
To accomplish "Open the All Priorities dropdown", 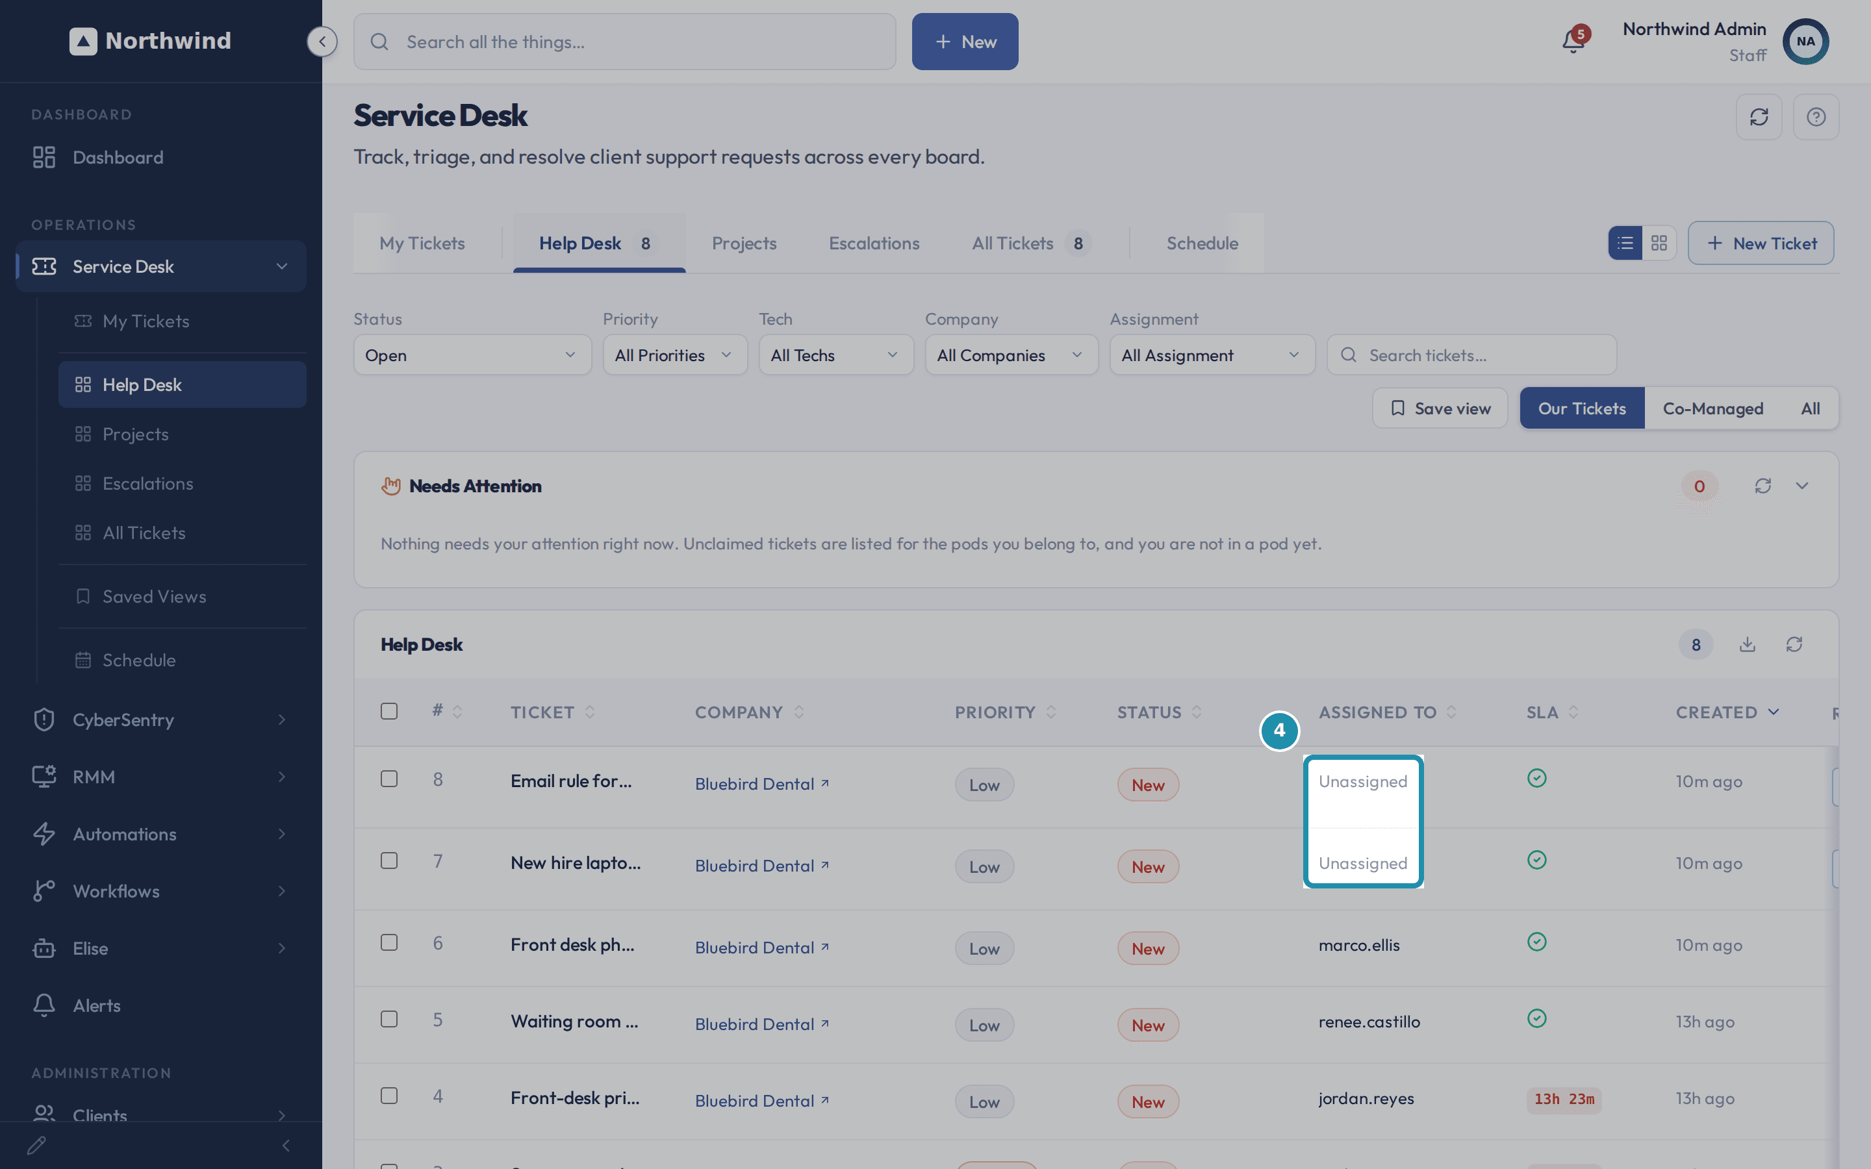I will 675,355.
